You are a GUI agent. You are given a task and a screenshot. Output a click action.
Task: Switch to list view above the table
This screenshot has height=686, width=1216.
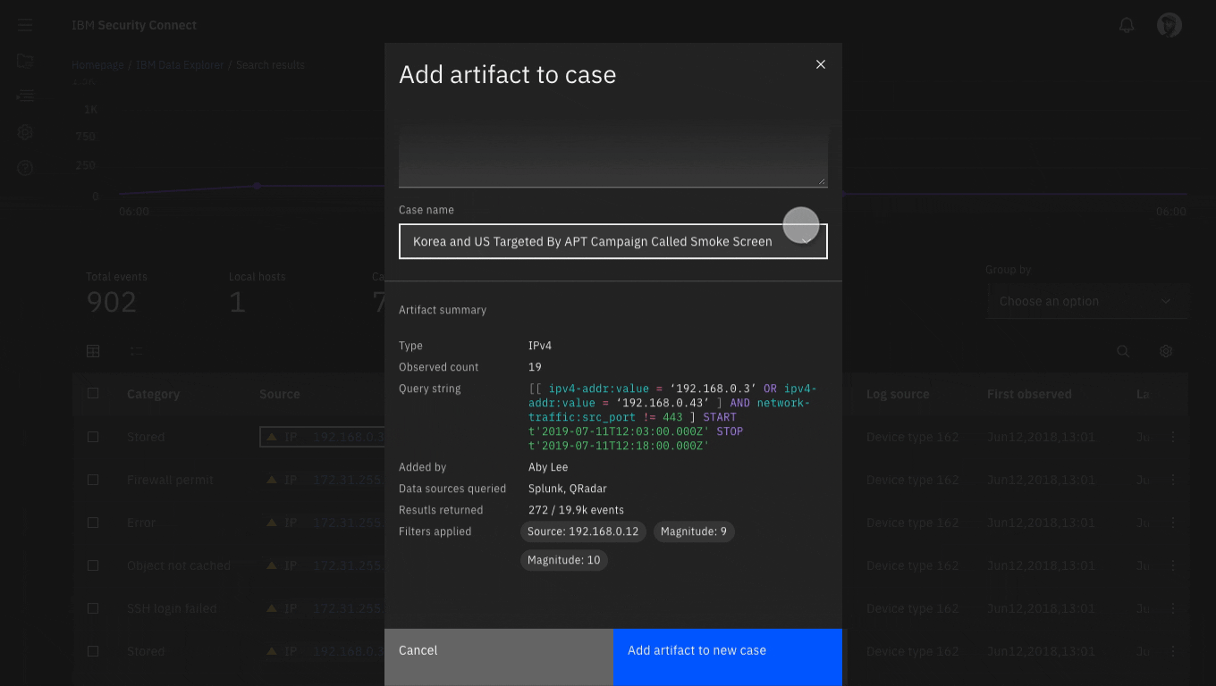click(136, 351)
